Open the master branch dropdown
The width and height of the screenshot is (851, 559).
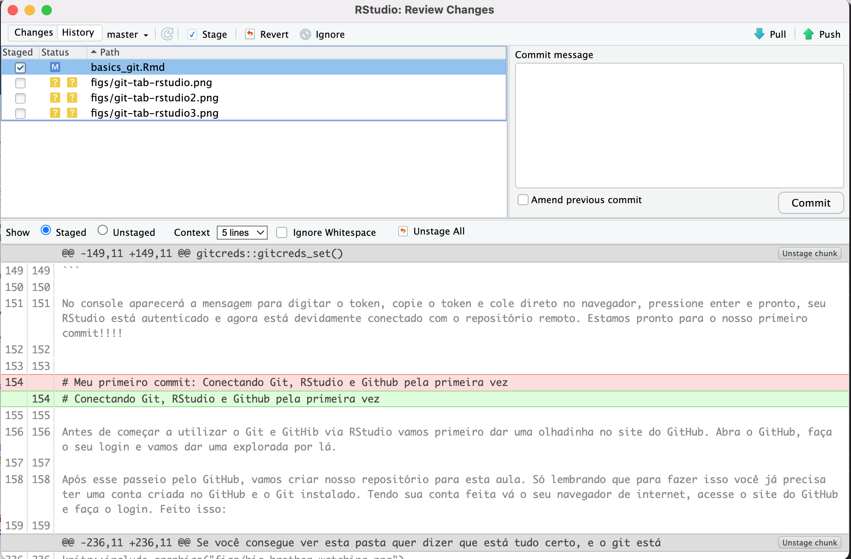point(127,34)
